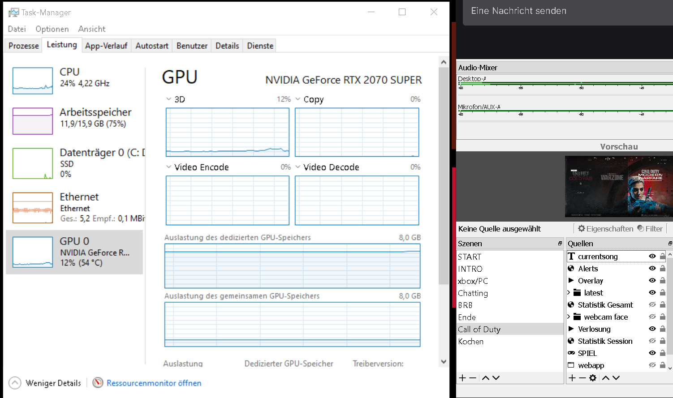Move scene up in Szenen list
This screenshot has width=673, height=398.
485,378
